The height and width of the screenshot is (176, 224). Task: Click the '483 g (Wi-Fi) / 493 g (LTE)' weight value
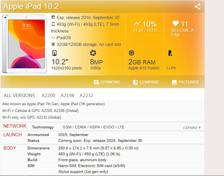tap(89, 154)
